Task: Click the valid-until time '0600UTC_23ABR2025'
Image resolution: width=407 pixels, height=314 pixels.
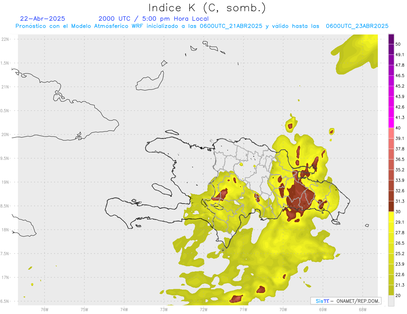Action: click(x=357, y=26)
